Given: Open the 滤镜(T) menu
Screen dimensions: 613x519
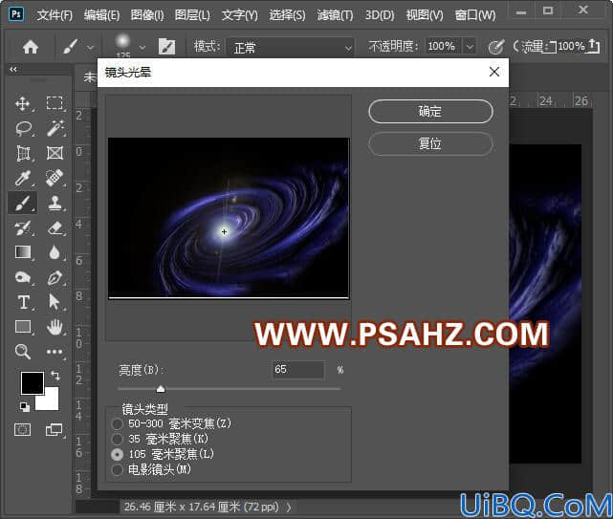Looking at the screenshot, I should (335, 15).
